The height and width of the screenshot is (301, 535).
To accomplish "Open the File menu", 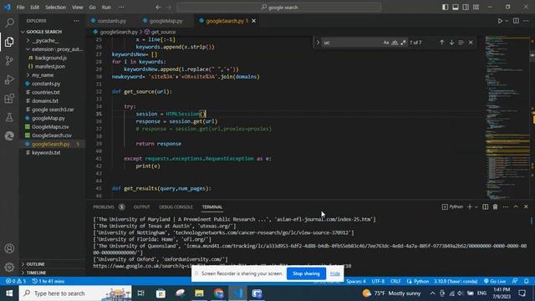I will click(20, 8).
